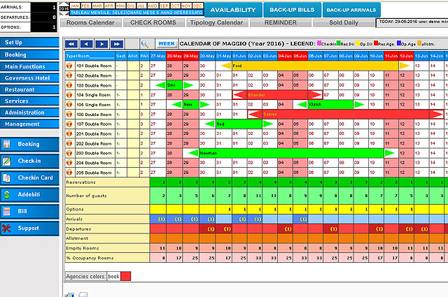Go to next period arrow button
The image size is (448, 297).
(101, 44)
